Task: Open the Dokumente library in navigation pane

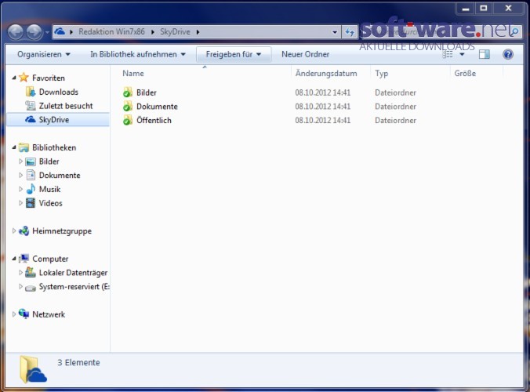Action: click(x=60, y=176)
